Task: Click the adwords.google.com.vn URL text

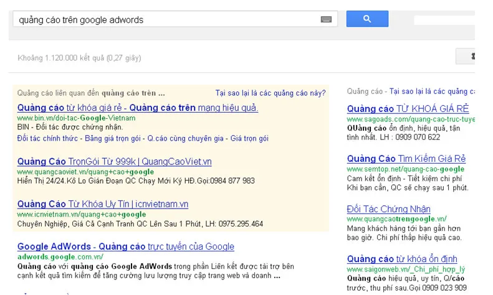Action: point(60,256)
